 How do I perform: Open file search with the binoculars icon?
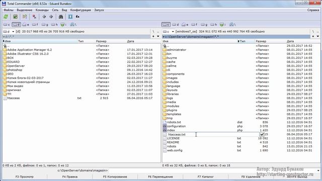click(61, 17)
